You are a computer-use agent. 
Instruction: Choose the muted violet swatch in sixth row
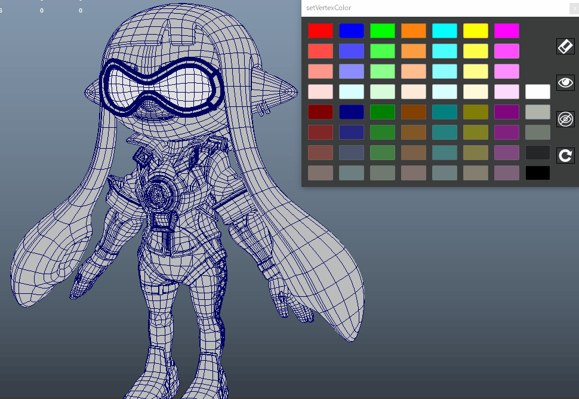click(x=507, y=132)
